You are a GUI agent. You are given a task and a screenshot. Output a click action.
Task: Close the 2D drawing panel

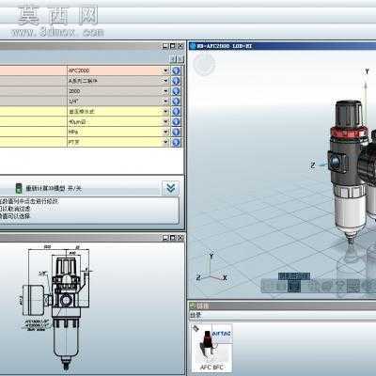[x=180, y=238]
